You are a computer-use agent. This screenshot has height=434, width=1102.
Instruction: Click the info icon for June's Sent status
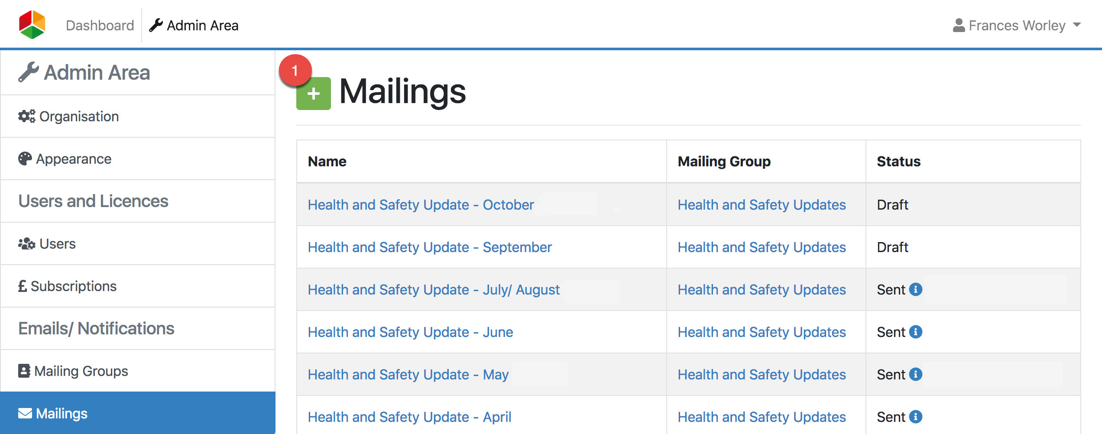[916, 332]
